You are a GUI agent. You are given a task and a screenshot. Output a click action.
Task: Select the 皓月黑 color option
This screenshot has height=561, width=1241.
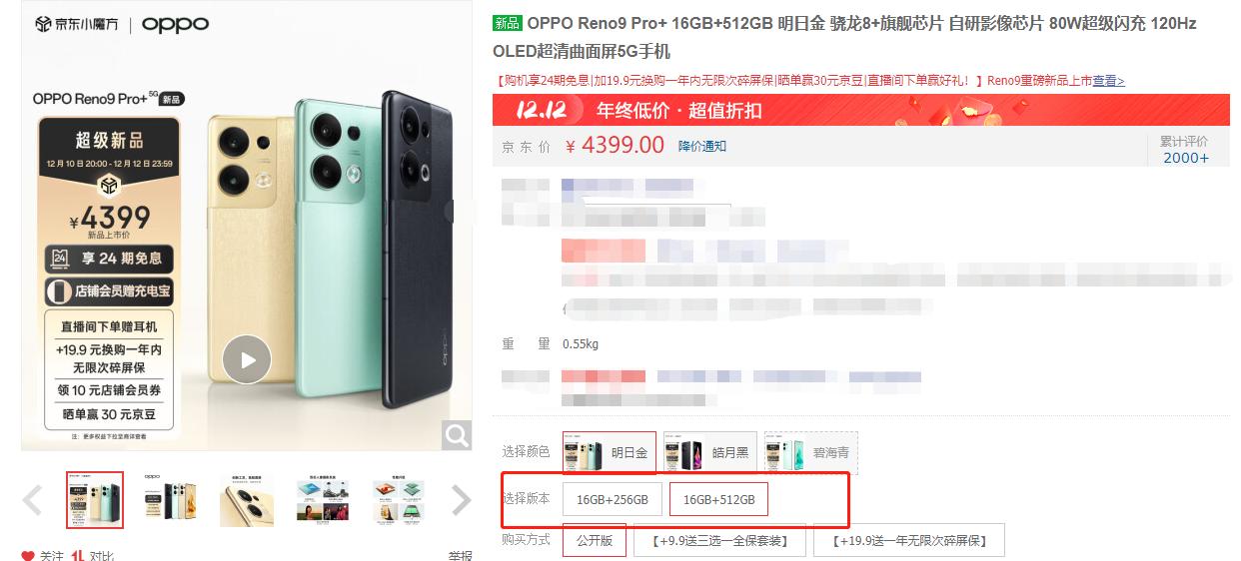click(x=710, y=452)
